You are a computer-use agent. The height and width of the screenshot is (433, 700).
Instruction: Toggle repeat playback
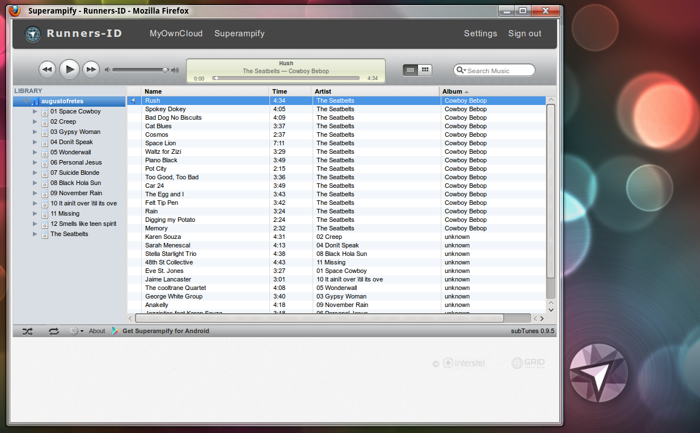click(54, 331)
